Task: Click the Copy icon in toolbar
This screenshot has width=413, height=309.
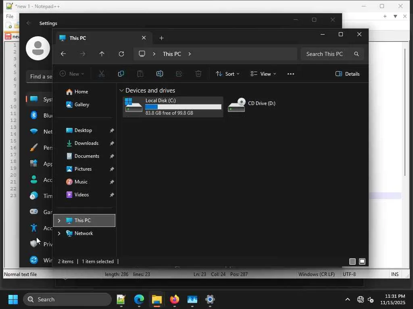Action: (x=121, y=74)
